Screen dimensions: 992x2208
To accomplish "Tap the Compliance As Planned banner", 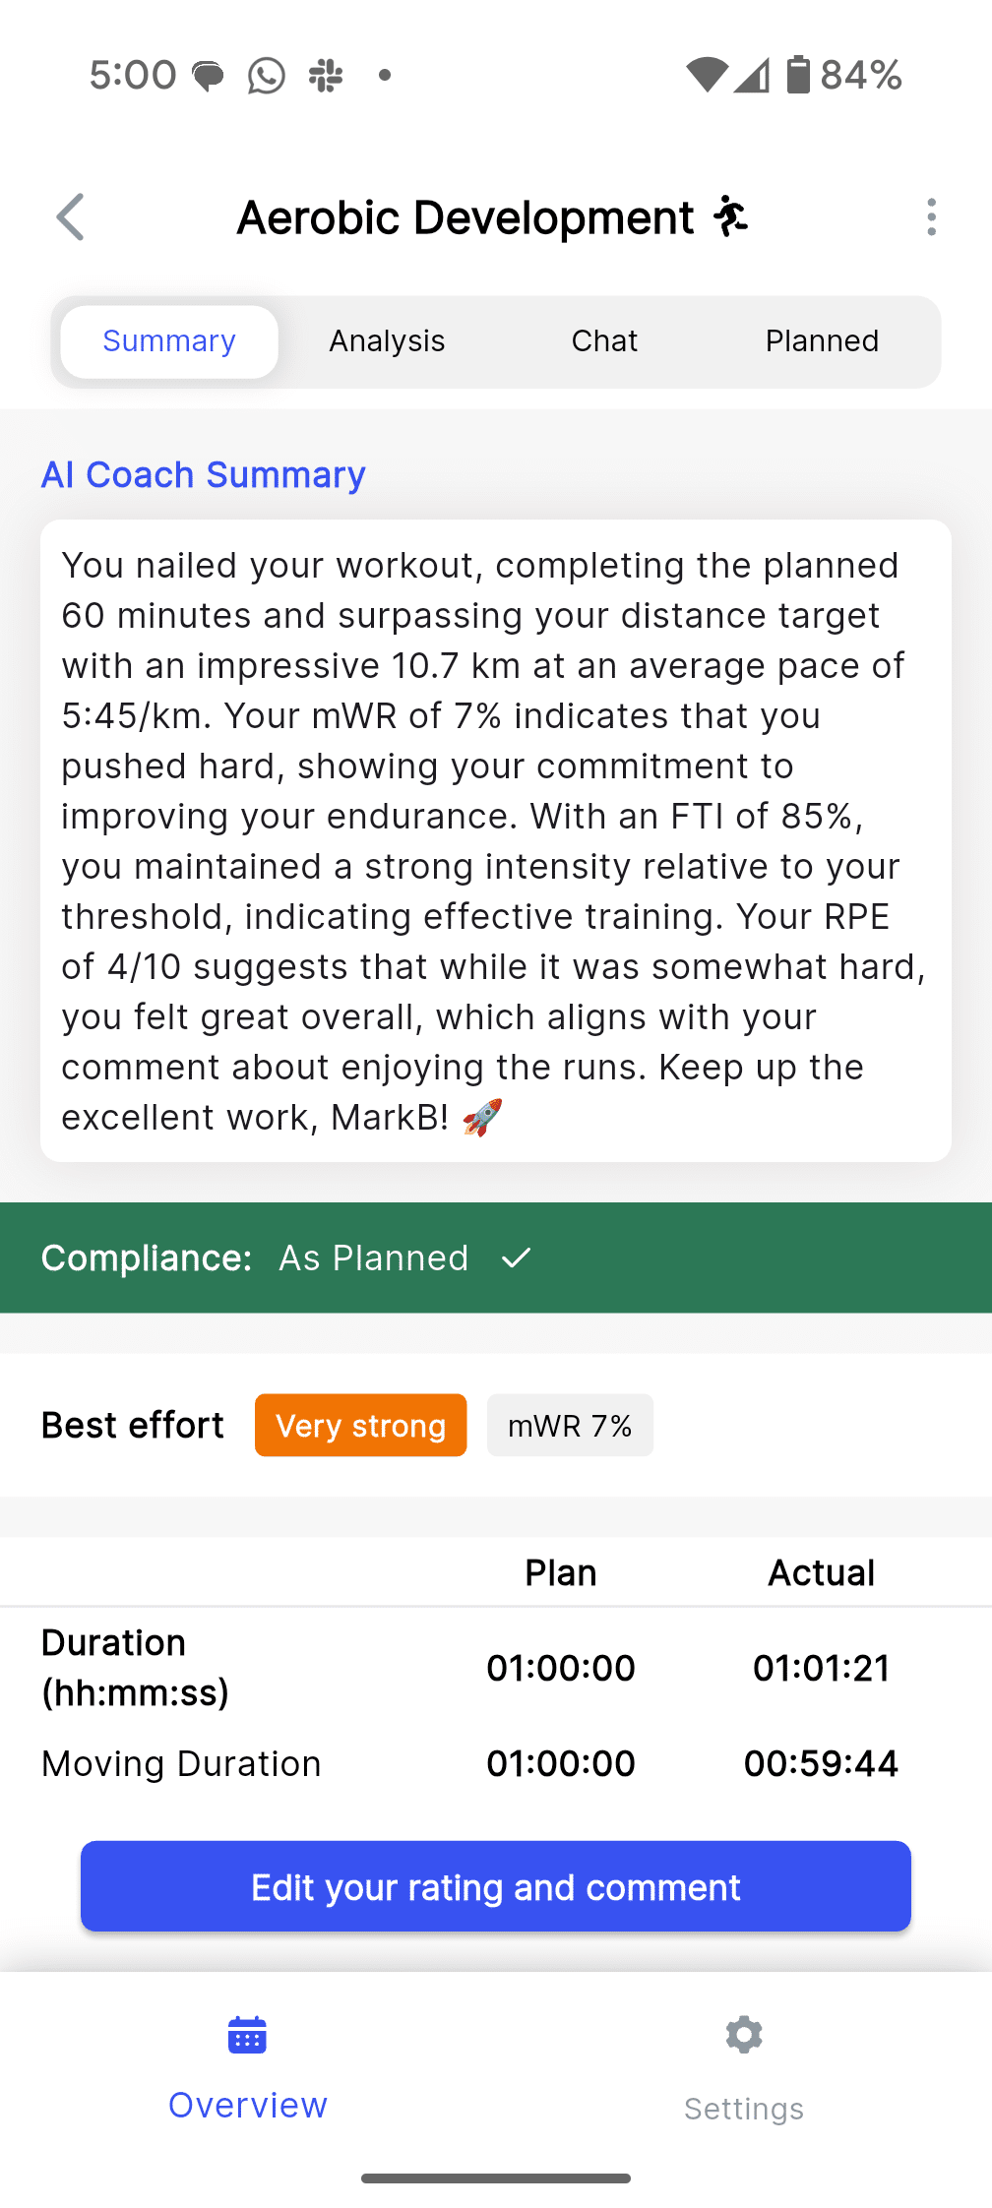I will pos(496,1257).
